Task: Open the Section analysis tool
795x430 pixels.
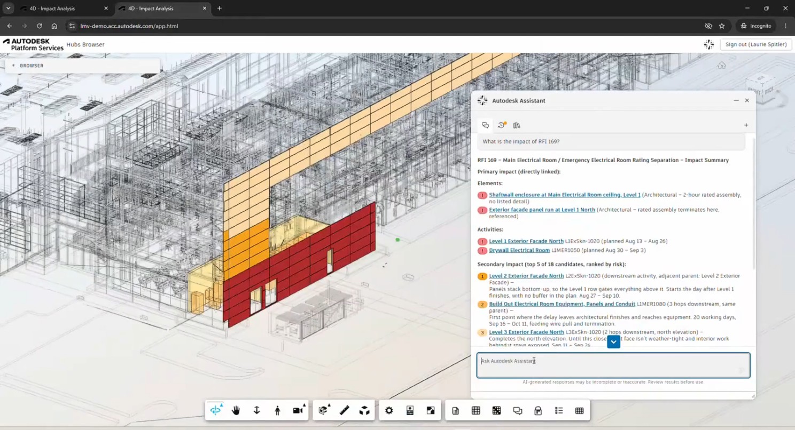Action: coord(323,410)
